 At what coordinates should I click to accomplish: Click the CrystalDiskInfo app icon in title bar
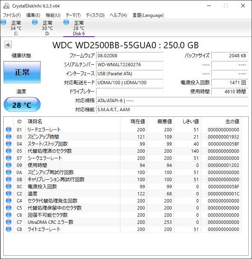pos(6,6)
